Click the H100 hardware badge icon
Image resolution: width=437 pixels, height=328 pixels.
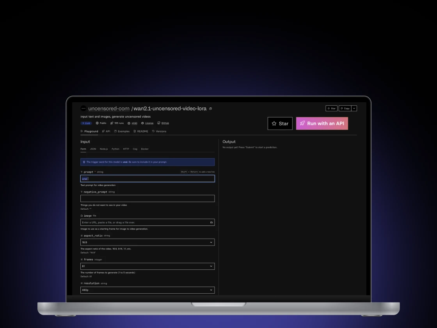point(129,123)
